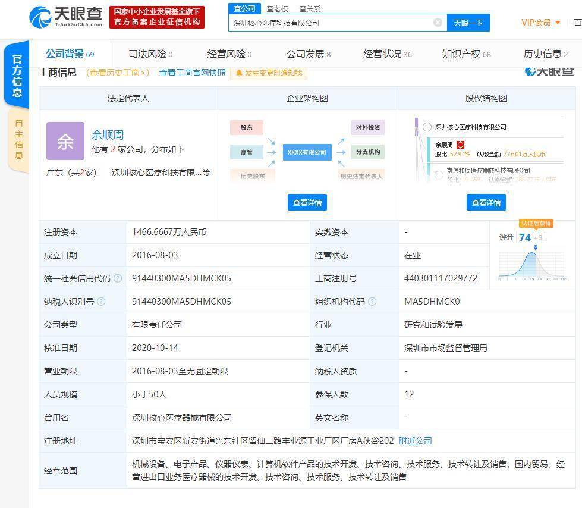Image resolution: width=582 pixels, height=508 pixels.
Task: Click the 股东 node in 企业架构图
Action: click(x=247, y=127)
